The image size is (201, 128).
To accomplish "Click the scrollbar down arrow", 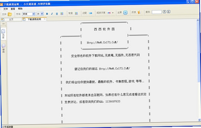I will [x=199, y=120].
